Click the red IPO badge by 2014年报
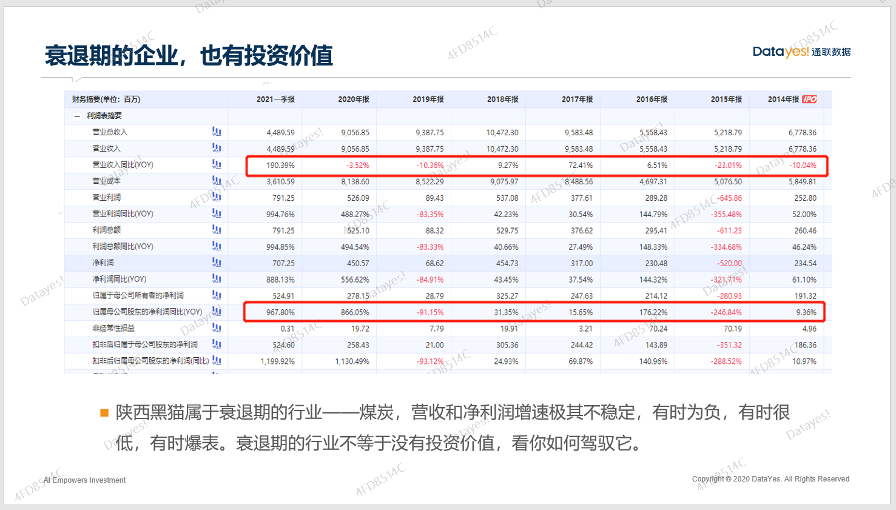 point(809,99)
